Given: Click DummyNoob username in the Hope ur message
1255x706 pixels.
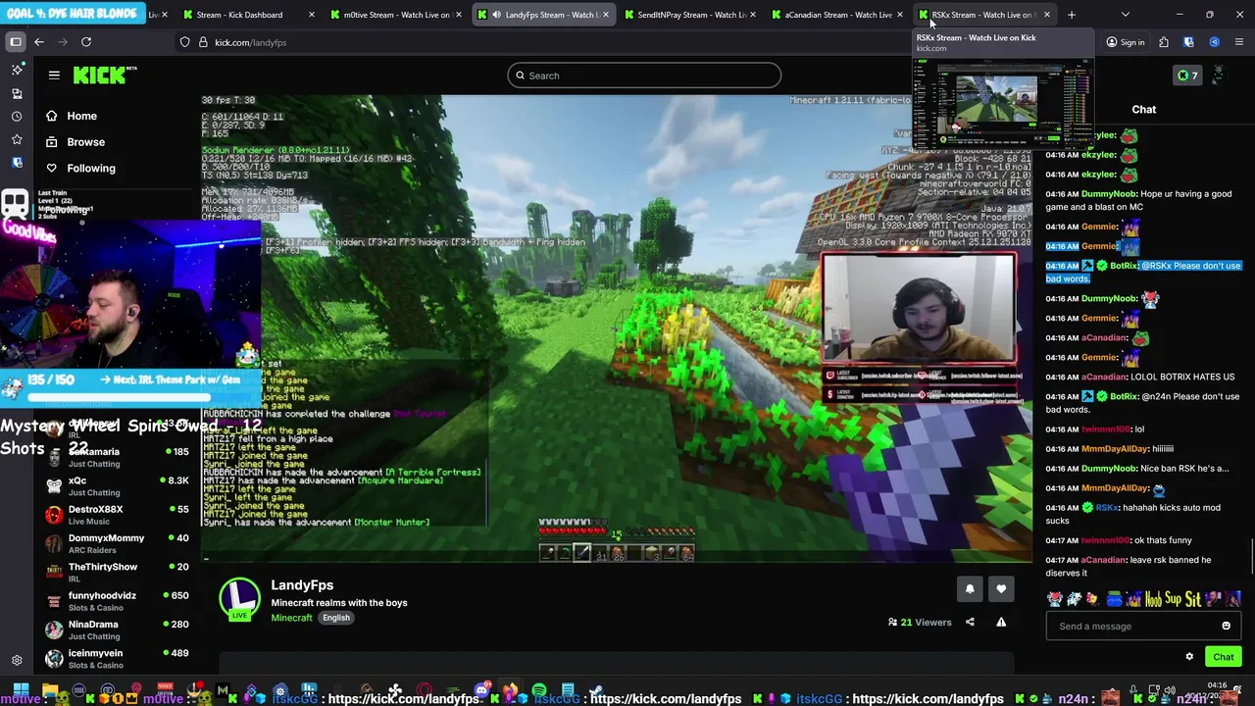Looking at the screenshot, I should pyautogui.click(x=1109, y=193).
